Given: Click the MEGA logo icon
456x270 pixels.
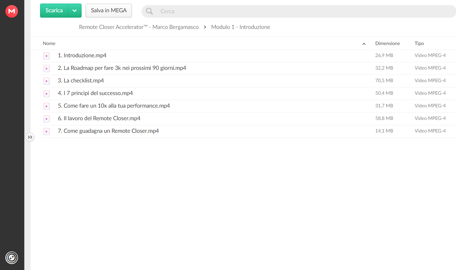Looking at the screenshot, I should point(12,11).
